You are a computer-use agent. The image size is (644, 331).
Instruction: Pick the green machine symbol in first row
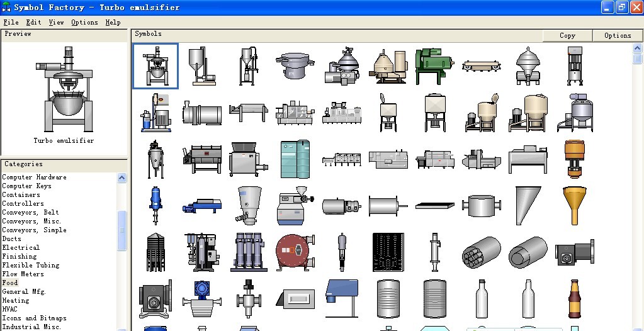(434, 66)
